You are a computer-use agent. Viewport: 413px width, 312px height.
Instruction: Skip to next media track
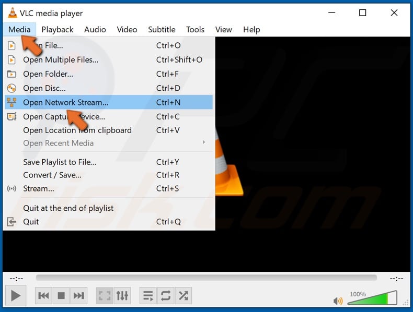point(78,296)
